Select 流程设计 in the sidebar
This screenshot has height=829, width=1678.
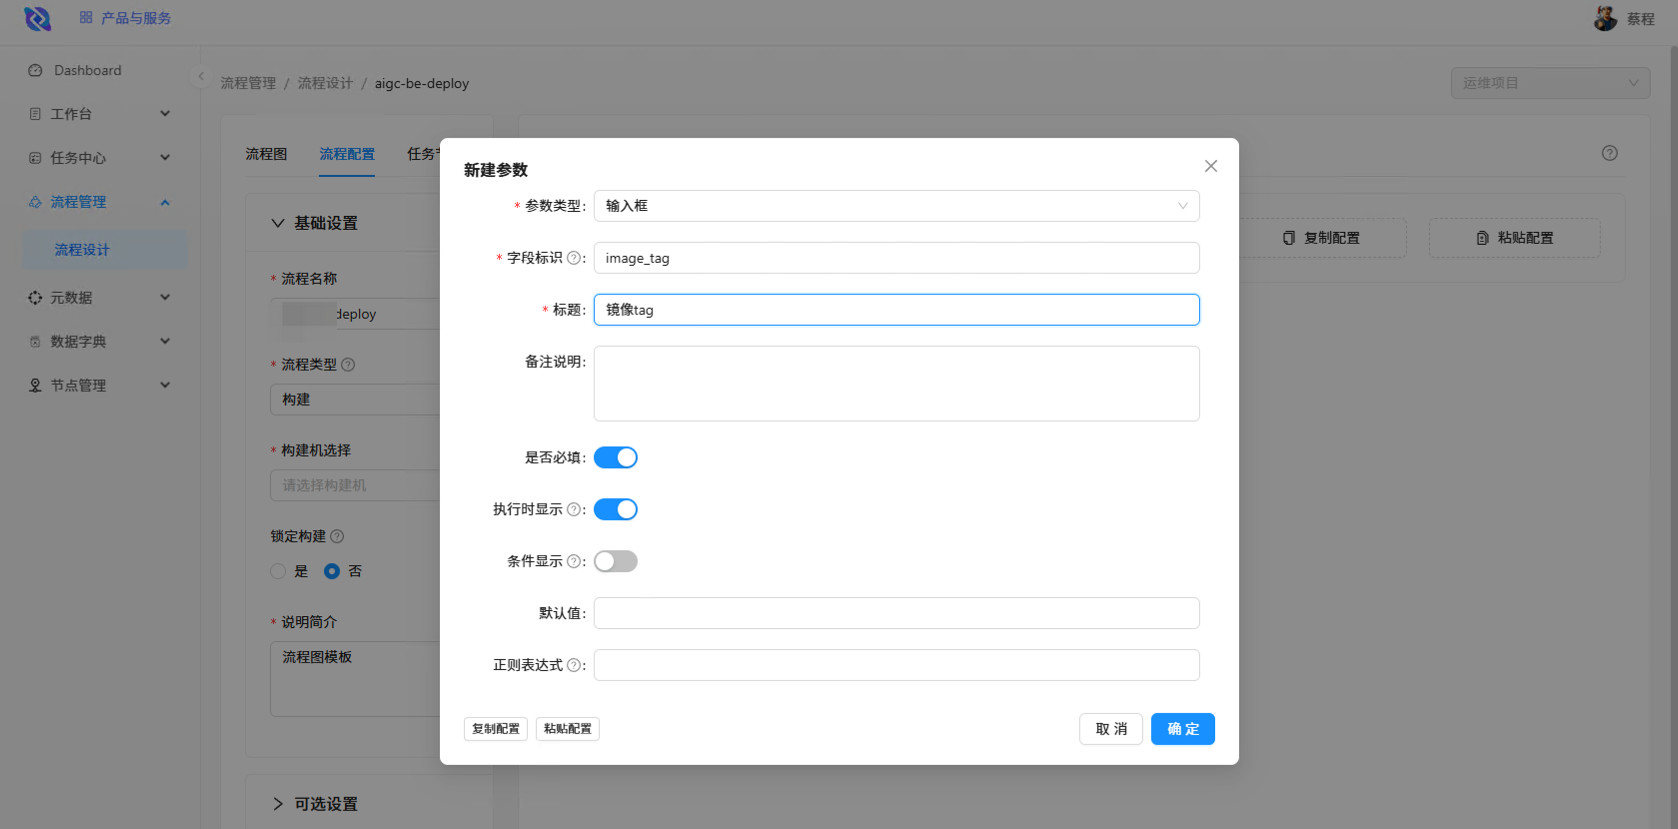click(105, 250)
